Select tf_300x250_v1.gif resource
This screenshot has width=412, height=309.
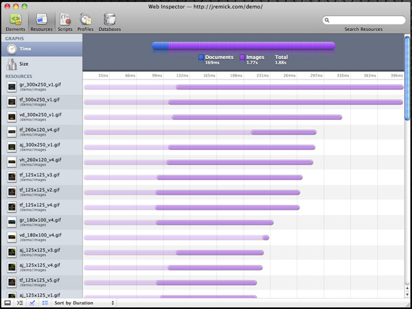42,101
